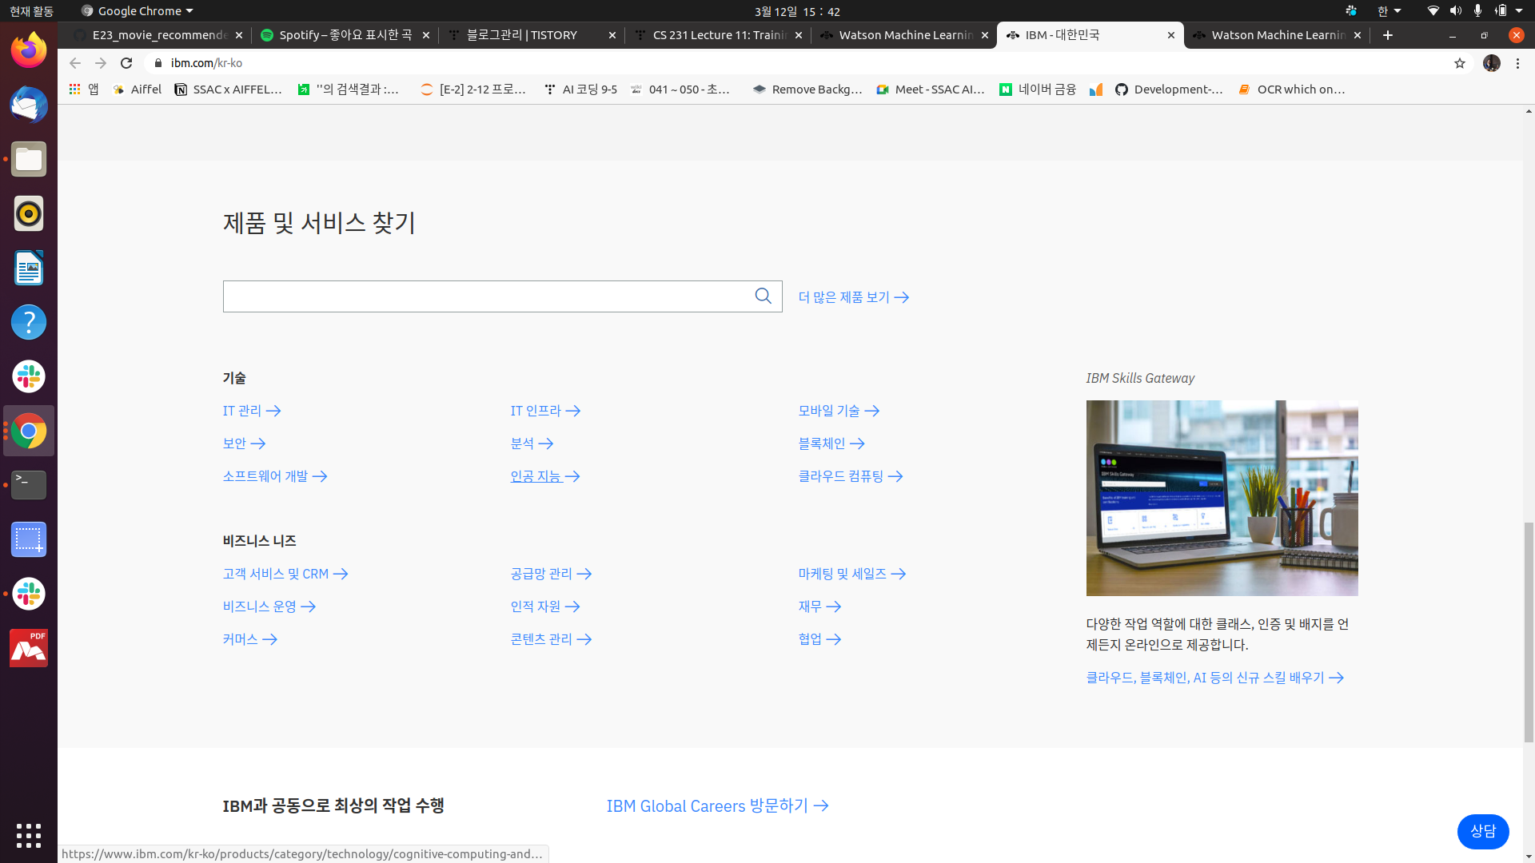This screenshot has width=1535, height=863.
Task: Open the Help icon in dock
Action: (29, 322)
